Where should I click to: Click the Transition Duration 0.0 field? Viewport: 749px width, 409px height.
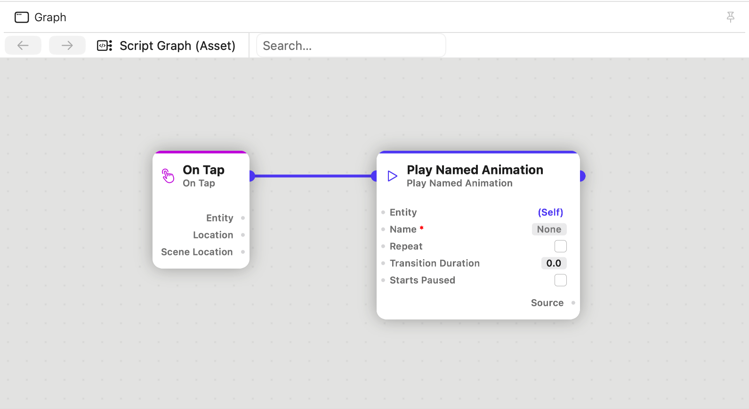[x=554, y=263]
